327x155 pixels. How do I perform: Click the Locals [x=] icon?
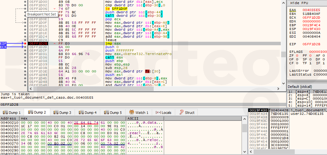tap(157, 113)
